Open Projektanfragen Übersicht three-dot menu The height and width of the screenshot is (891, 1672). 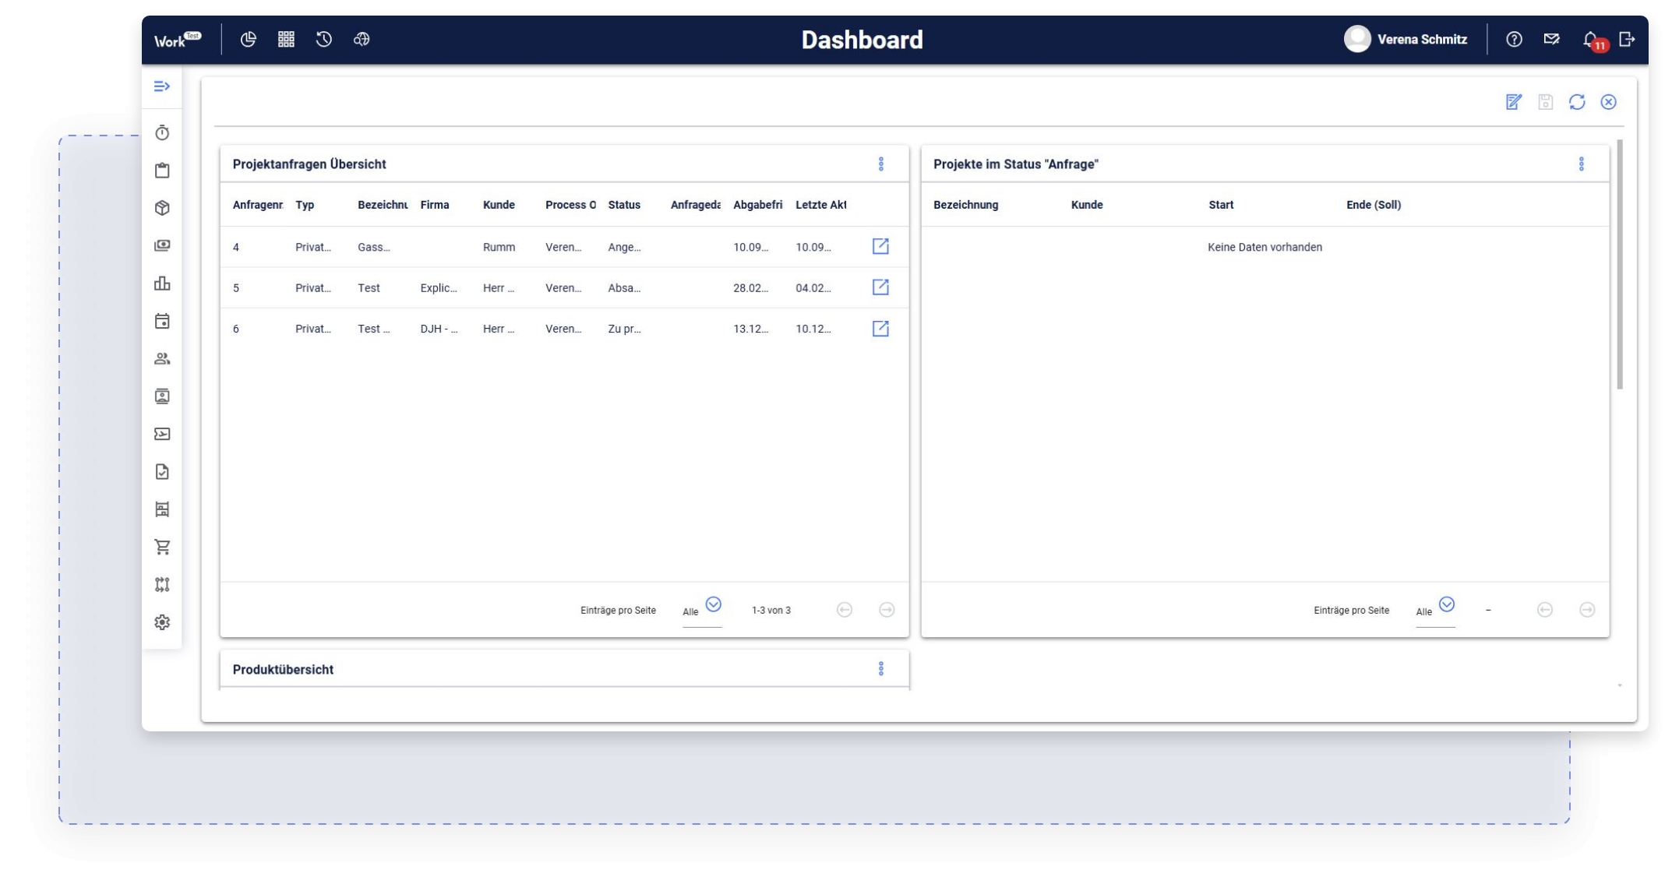tap(881, 164)
